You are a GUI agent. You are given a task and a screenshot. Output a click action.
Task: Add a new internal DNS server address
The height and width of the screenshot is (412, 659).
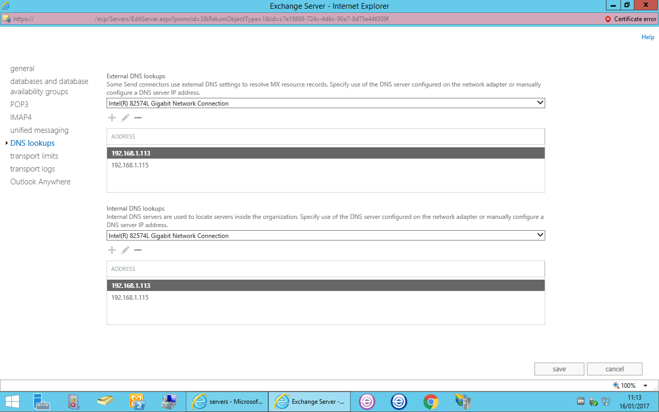click(x=112, y=250)
